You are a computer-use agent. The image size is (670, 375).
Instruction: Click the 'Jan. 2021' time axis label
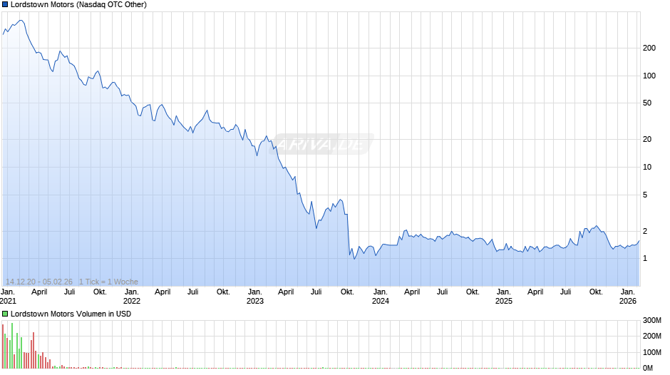pyautogui.click(x=8, y=297)
